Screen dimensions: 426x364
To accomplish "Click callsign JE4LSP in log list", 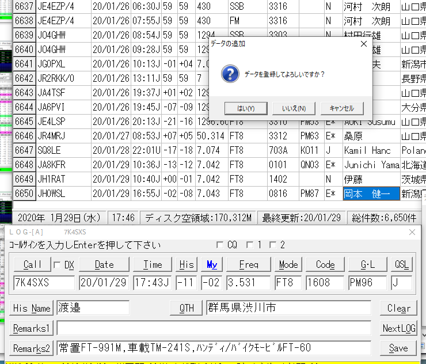I will [x=51, y=122].
